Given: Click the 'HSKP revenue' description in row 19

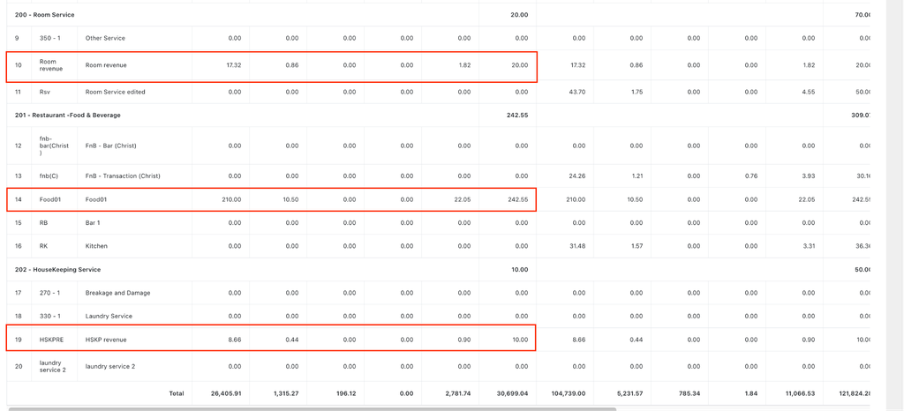Looking at the screenshot, I should point(106,340).
